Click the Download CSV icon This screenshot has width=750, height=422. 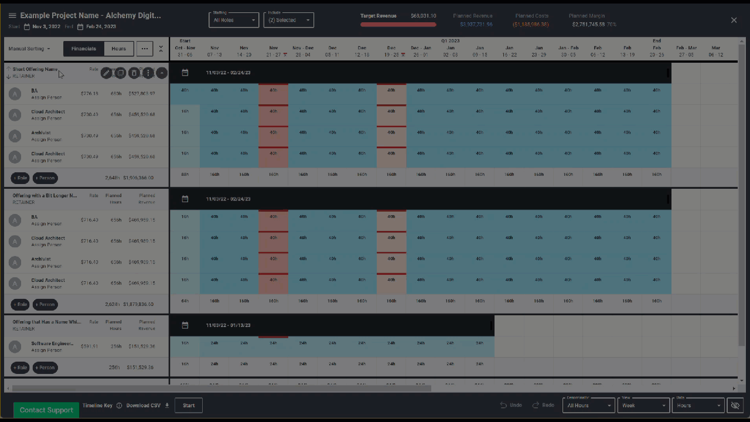coord(167,406)
